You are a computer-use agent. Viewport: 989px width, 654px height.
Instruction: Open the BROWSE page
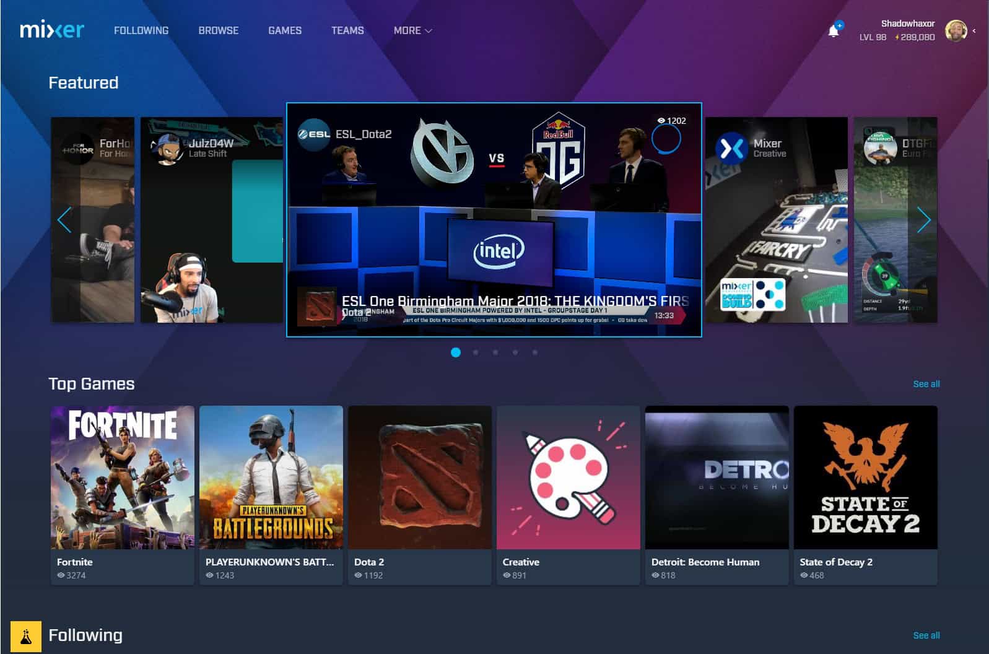tap(218, 30)
